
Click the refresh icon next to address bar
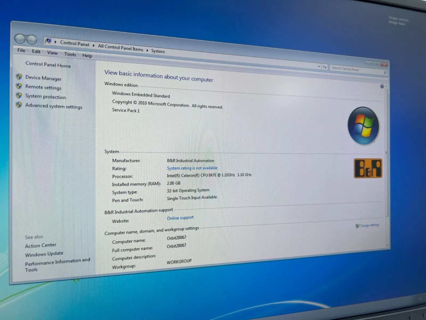point(325,67)
